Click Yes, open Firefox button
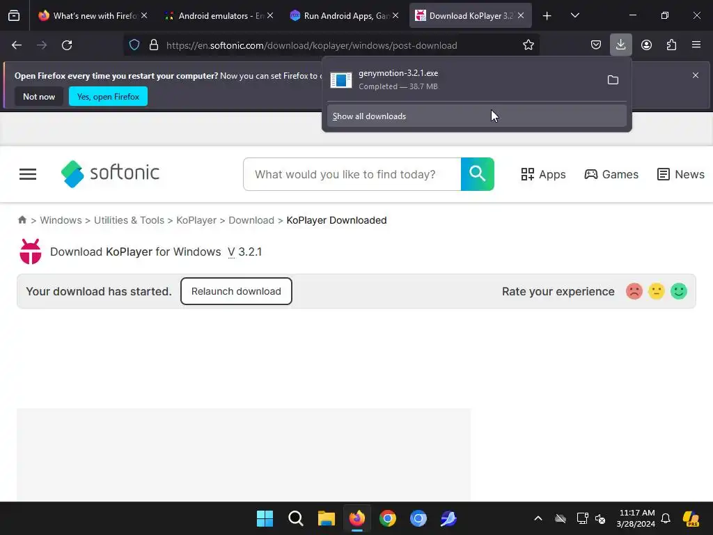This screenshot has width=713, height=535. [x=108, y=96]
